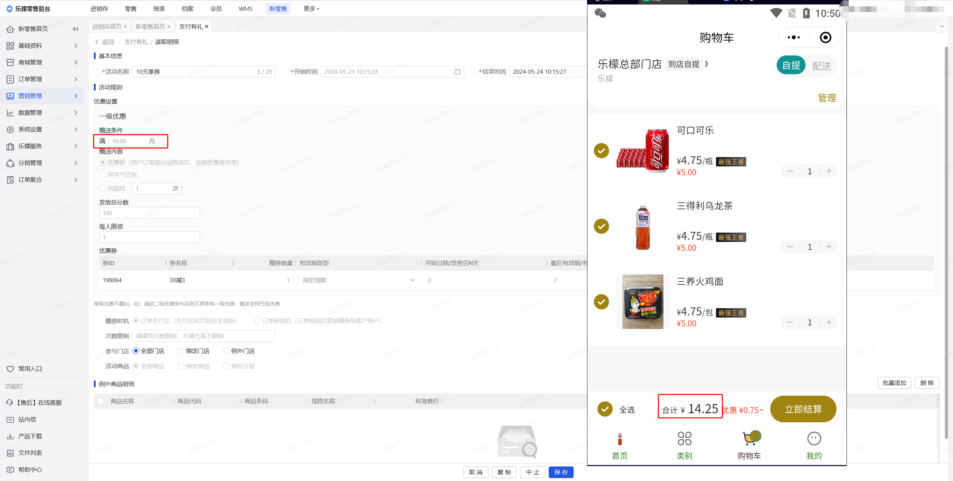Click the 商城管理 shop icon
953x481 pixels.
coord(10,62)
